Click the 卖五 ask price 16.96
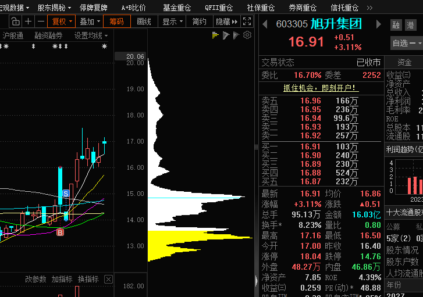Screen dimensions: 423x297 click(x=311, y=101)
